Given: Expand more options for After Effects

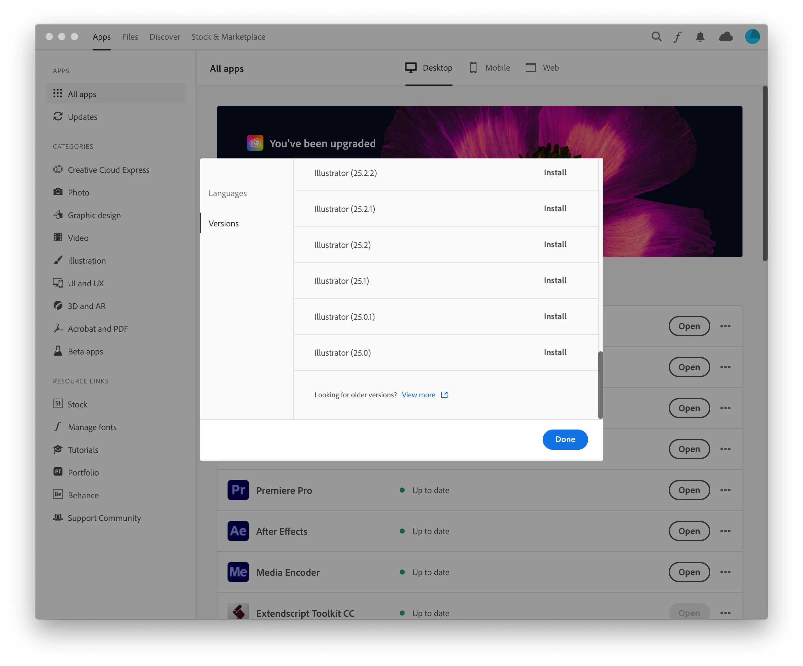Looking at the screenshot, I should (725, 531).
